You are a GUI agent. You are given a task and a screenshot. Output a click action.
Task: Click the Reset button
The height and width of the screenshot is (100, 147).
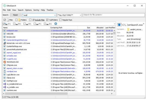(15, 15)
